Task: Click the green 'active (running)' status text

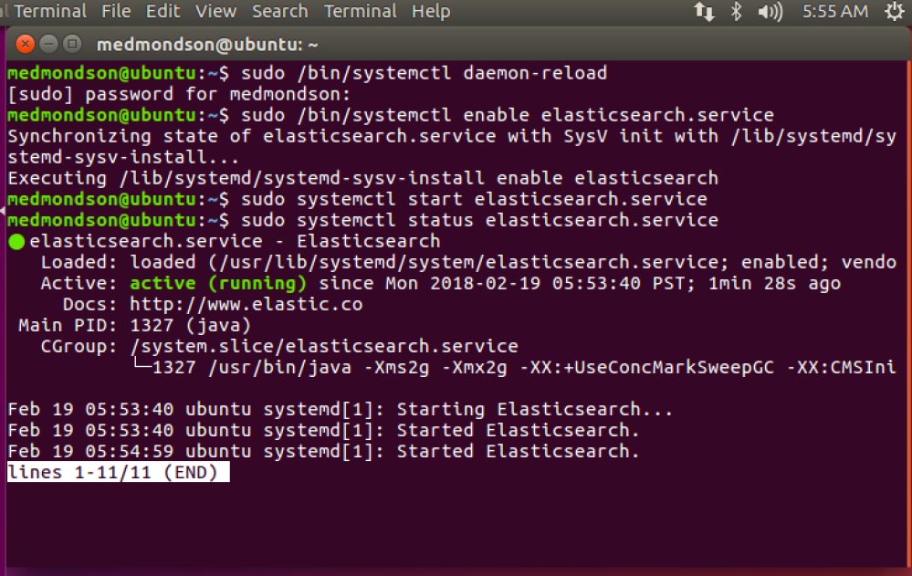Action: click(x=224, y=283)
